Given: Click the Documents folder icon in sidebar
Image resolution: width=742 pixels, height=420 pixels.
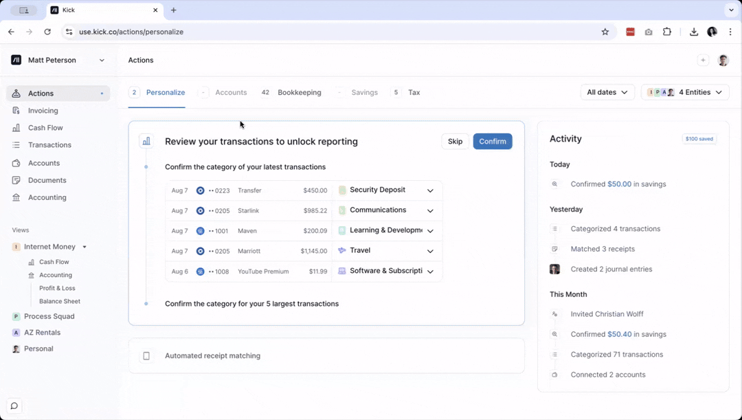Looking at the screenshot, I should click(x=16, y=180).
